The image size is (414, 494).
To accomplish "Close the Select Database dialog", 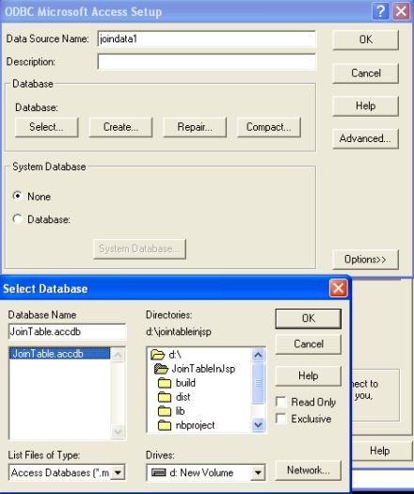I will click(x=338, y=288).
